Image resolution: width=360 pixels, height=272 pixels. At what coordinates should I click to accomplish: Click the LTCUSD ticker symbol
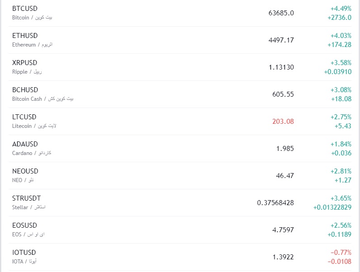[x=24, y=117]
